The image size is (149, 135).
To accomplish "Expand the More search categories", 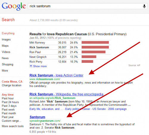I will [5, 71].
